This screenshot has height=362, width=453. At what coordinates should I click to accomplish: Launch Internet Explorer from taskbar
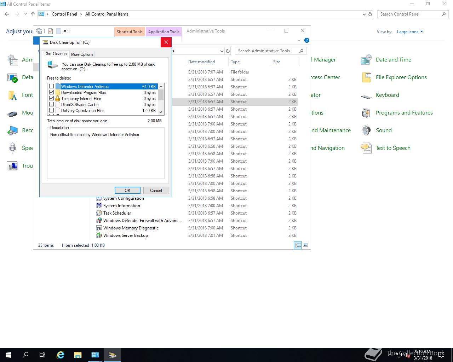pyautogui.click(x=61, y=355)
